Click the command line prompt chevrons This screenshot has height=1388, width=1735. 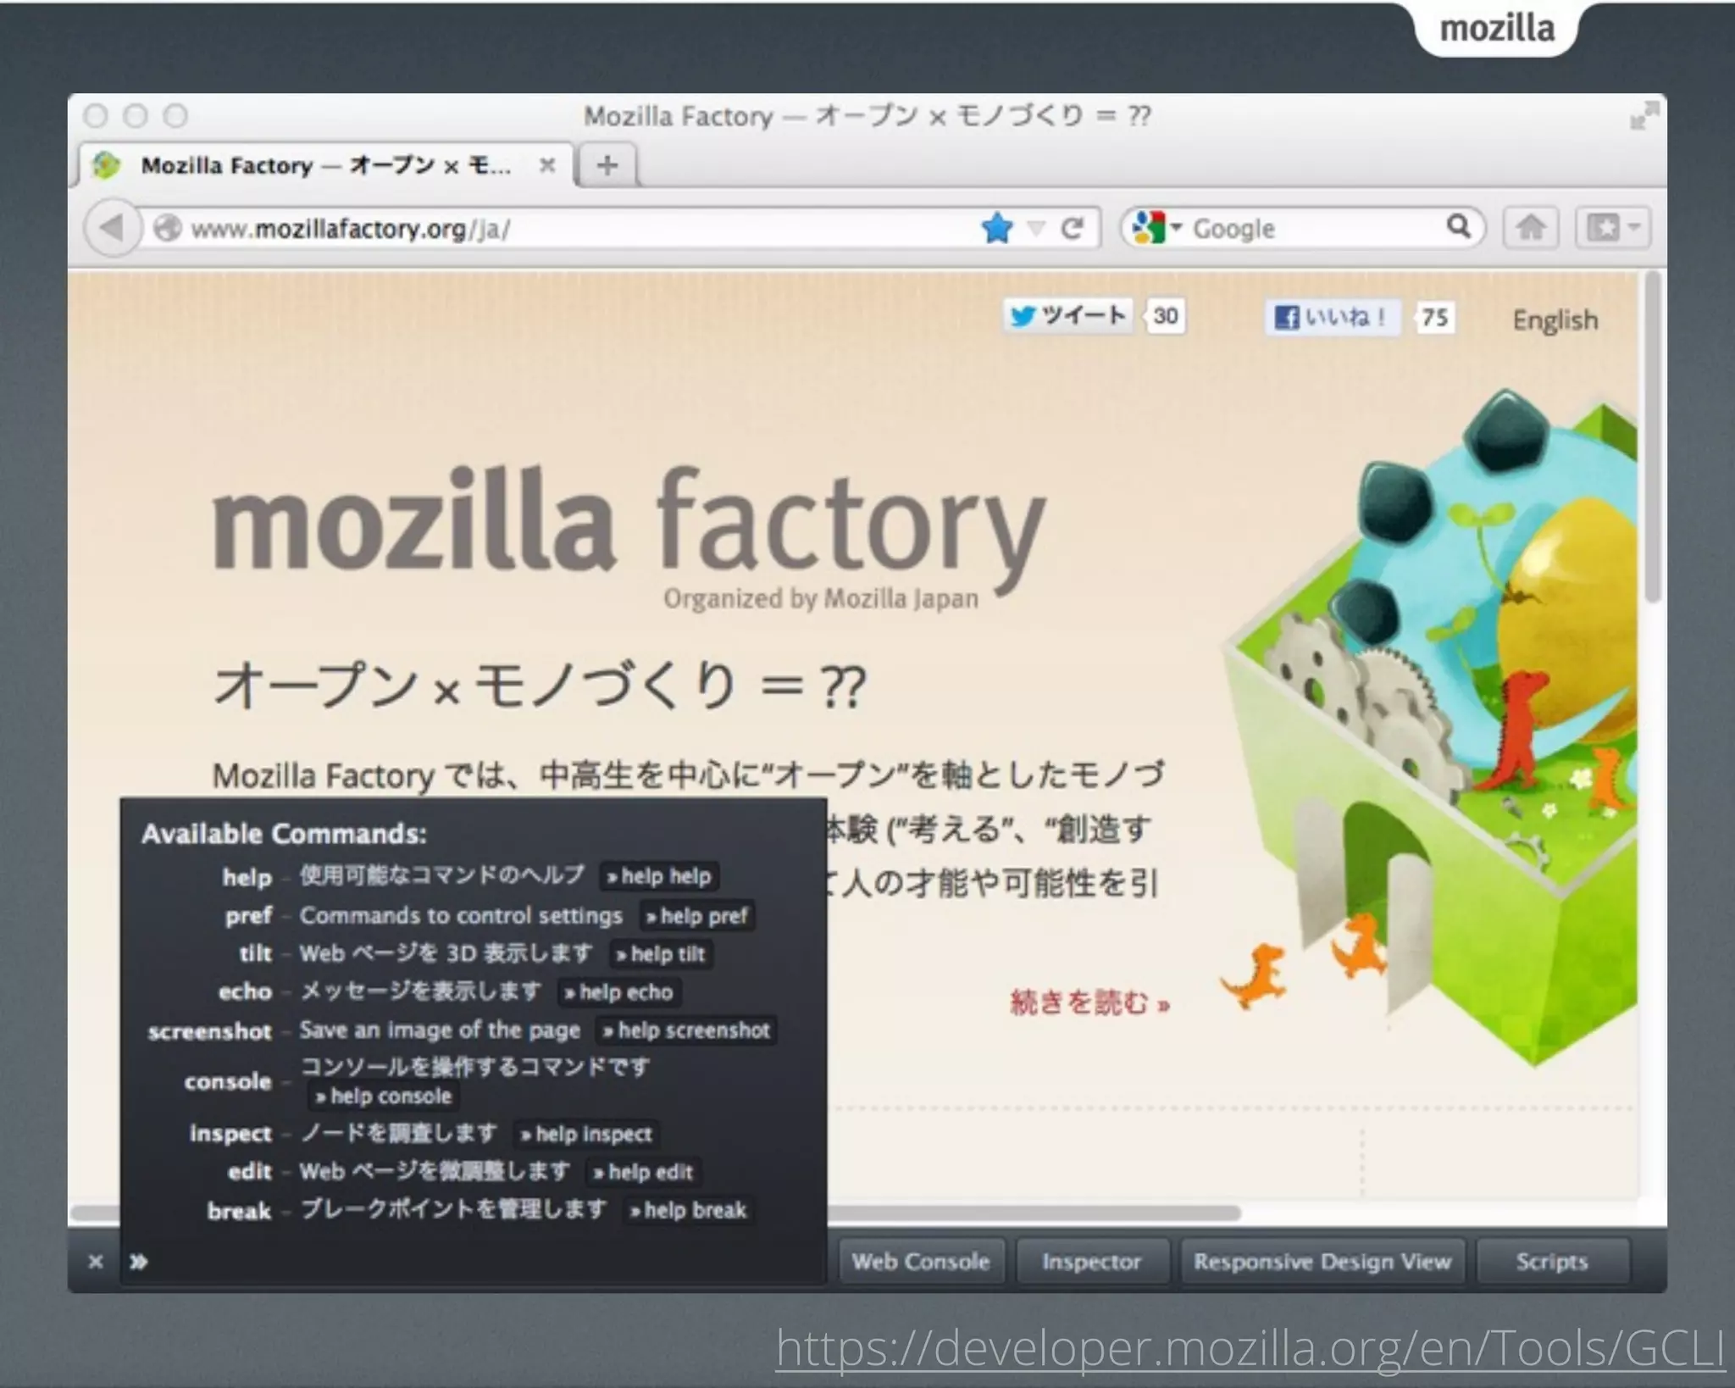[x=138, y=1262]
